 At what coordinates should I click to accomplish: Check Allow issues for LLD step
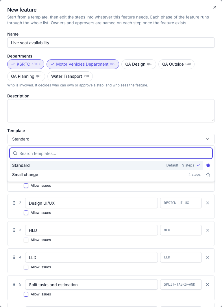pyautogui.click(x=26, y=267)
